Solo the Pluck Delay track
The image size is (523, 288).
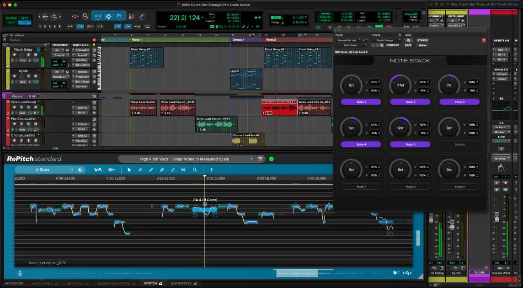(x=28, y=54)
